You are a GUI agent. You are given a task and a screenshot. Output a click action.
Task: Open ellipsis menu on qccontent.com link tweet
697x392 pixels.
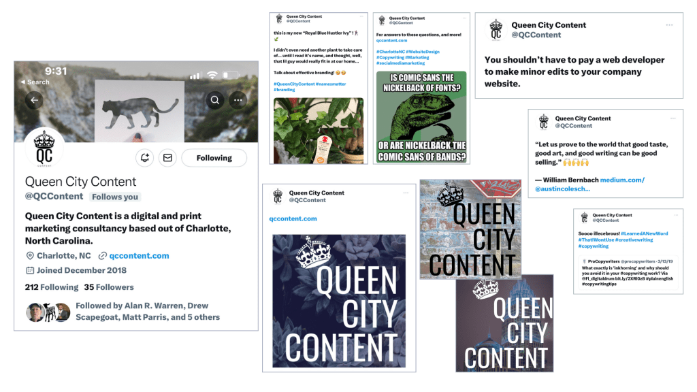406,193
